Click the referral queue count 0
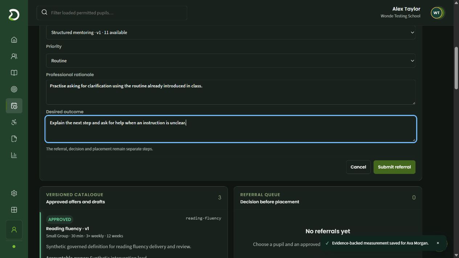Image resolution: width=459 pixels, height=258 pixels. point(414,197)
